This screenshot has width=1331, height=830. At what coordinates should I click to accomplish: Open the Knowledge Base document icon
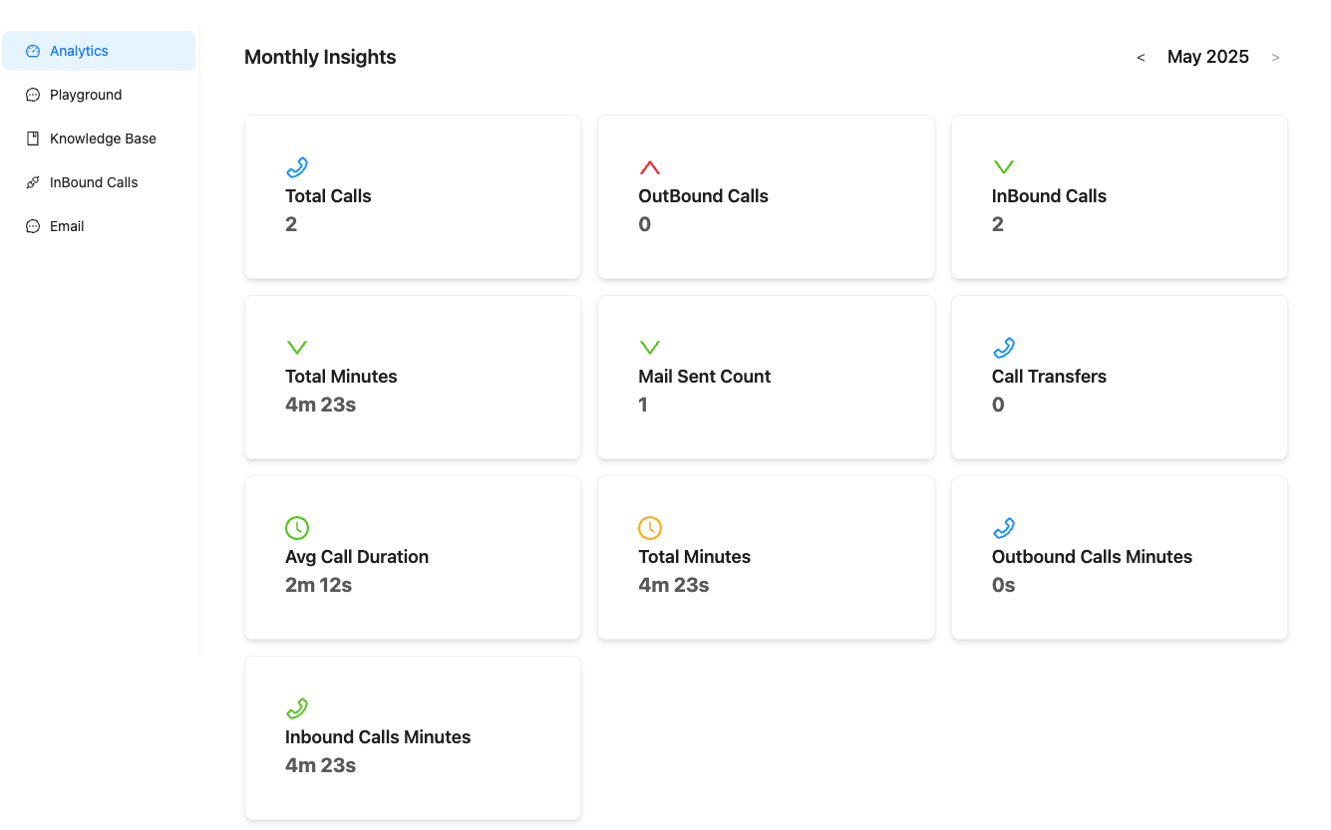point(31,138)
